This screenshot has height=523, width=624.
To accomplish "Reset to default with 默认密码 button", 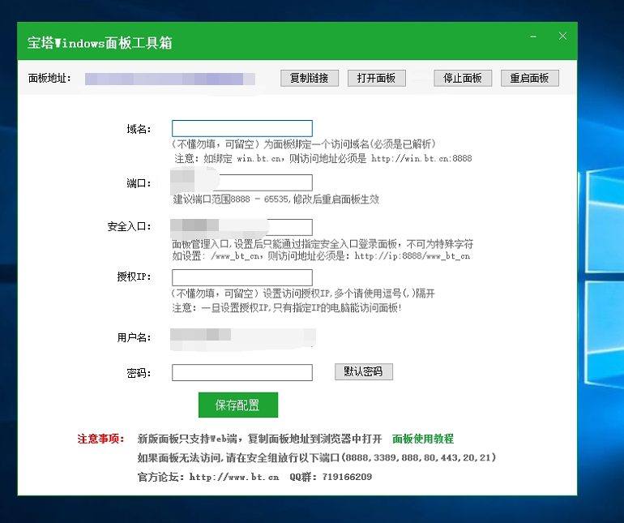I will 364,371.
